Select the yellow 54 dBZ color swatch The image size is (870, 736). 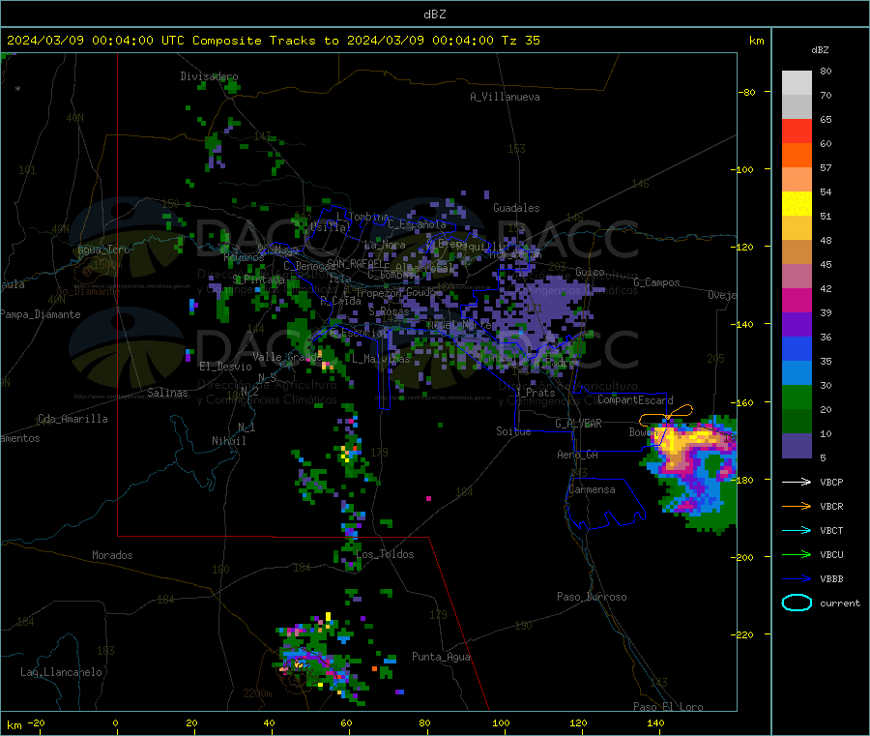[x=797, y=204]
